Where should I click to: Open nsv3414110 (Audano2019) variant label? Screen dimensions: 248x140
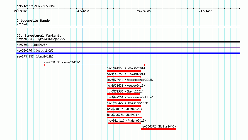click(x=127, y=121)
